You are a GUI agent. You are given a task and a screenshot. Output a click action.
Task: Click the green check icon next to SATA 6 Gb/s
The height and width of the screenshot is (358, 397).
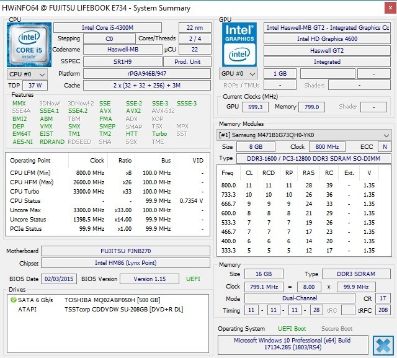coord(13,300)
